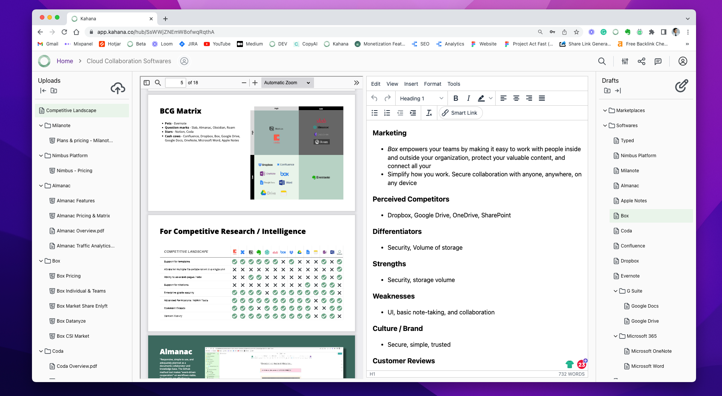Image resolution: width=722 pixels, height=396 pixels.
Task: Increase indent
Action: tap(413, 113)
